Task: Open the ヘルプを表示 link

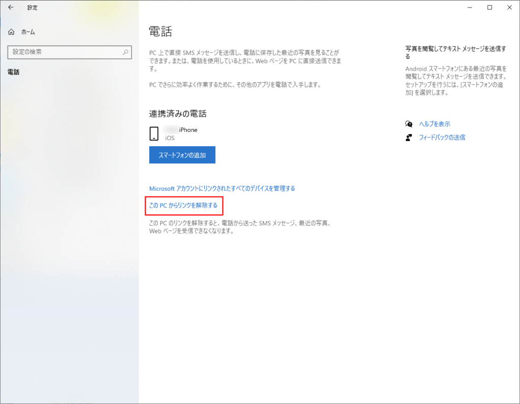Action: [x=435, y=124]
